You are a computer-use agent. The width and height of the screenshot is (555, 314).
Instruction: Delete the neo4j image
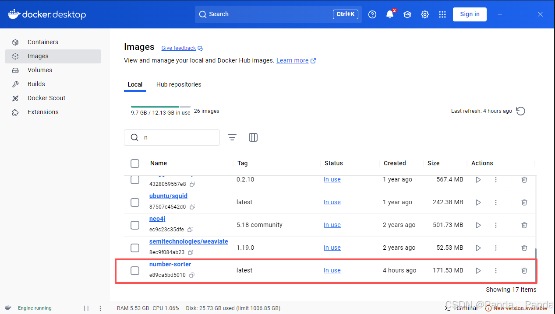(x=524, y=225)
